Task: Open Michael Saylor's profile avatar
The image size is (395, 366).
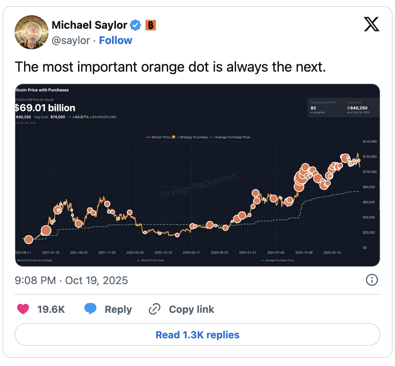Action: click(31, 32)
